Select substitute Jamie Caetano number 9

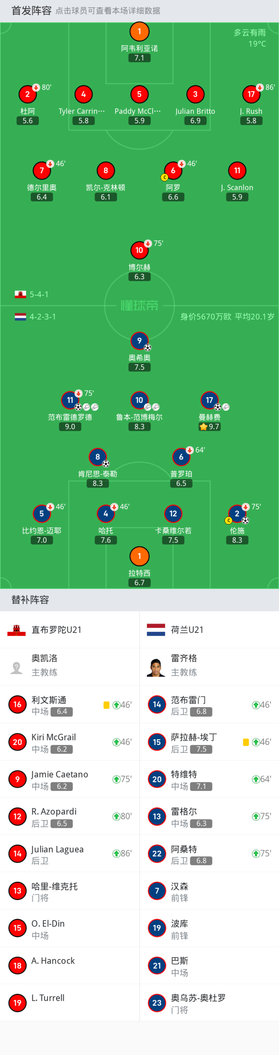tap(69, 779)
